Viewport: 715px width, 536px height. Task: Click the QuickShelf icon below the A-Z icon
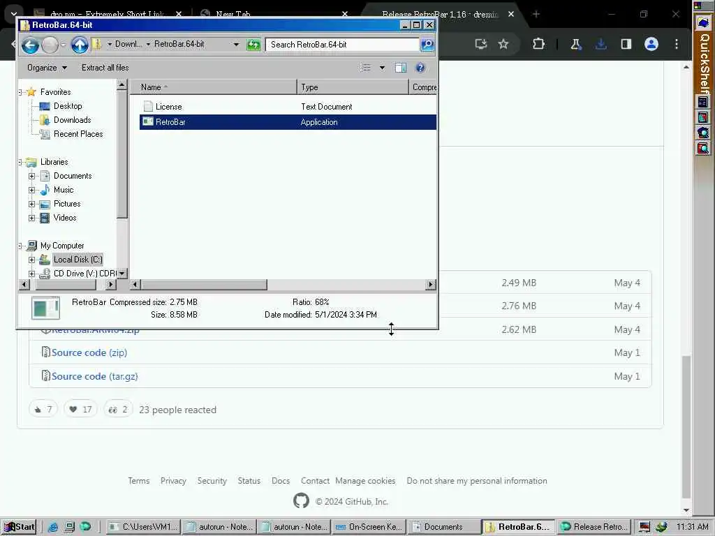tap(703, 117)
